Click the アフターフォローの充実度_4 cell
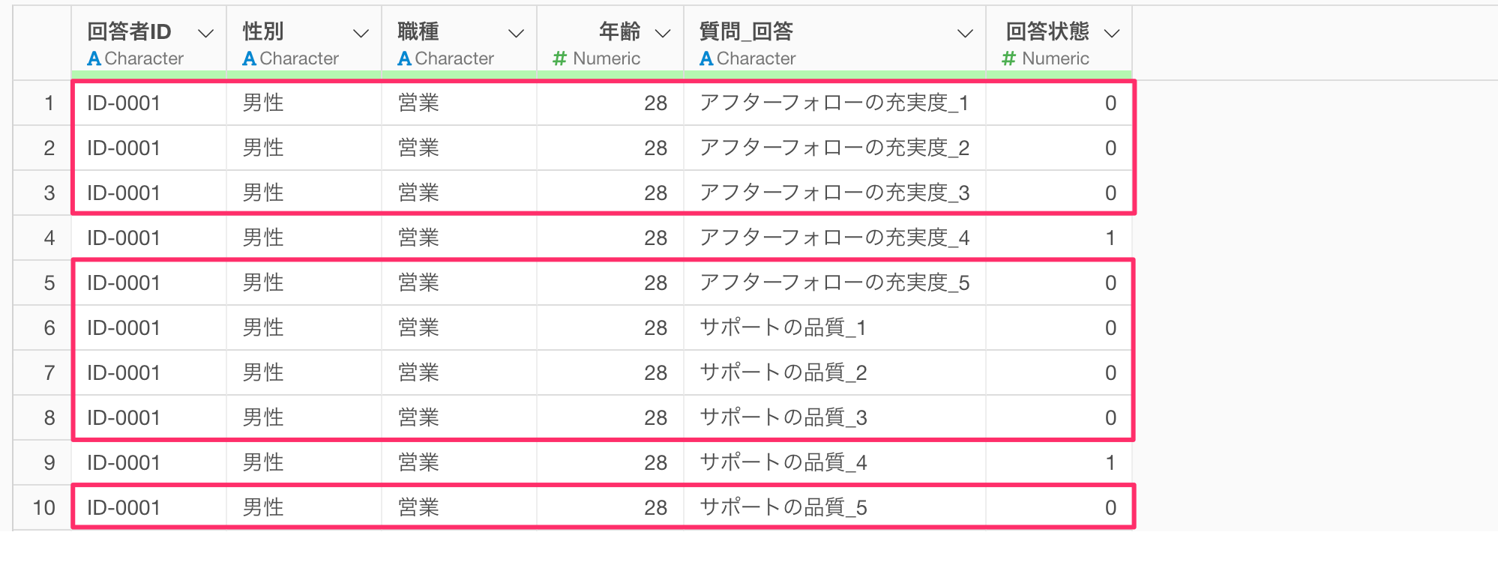Screen dimensions: 1498x562 click(x=834, y=238)
